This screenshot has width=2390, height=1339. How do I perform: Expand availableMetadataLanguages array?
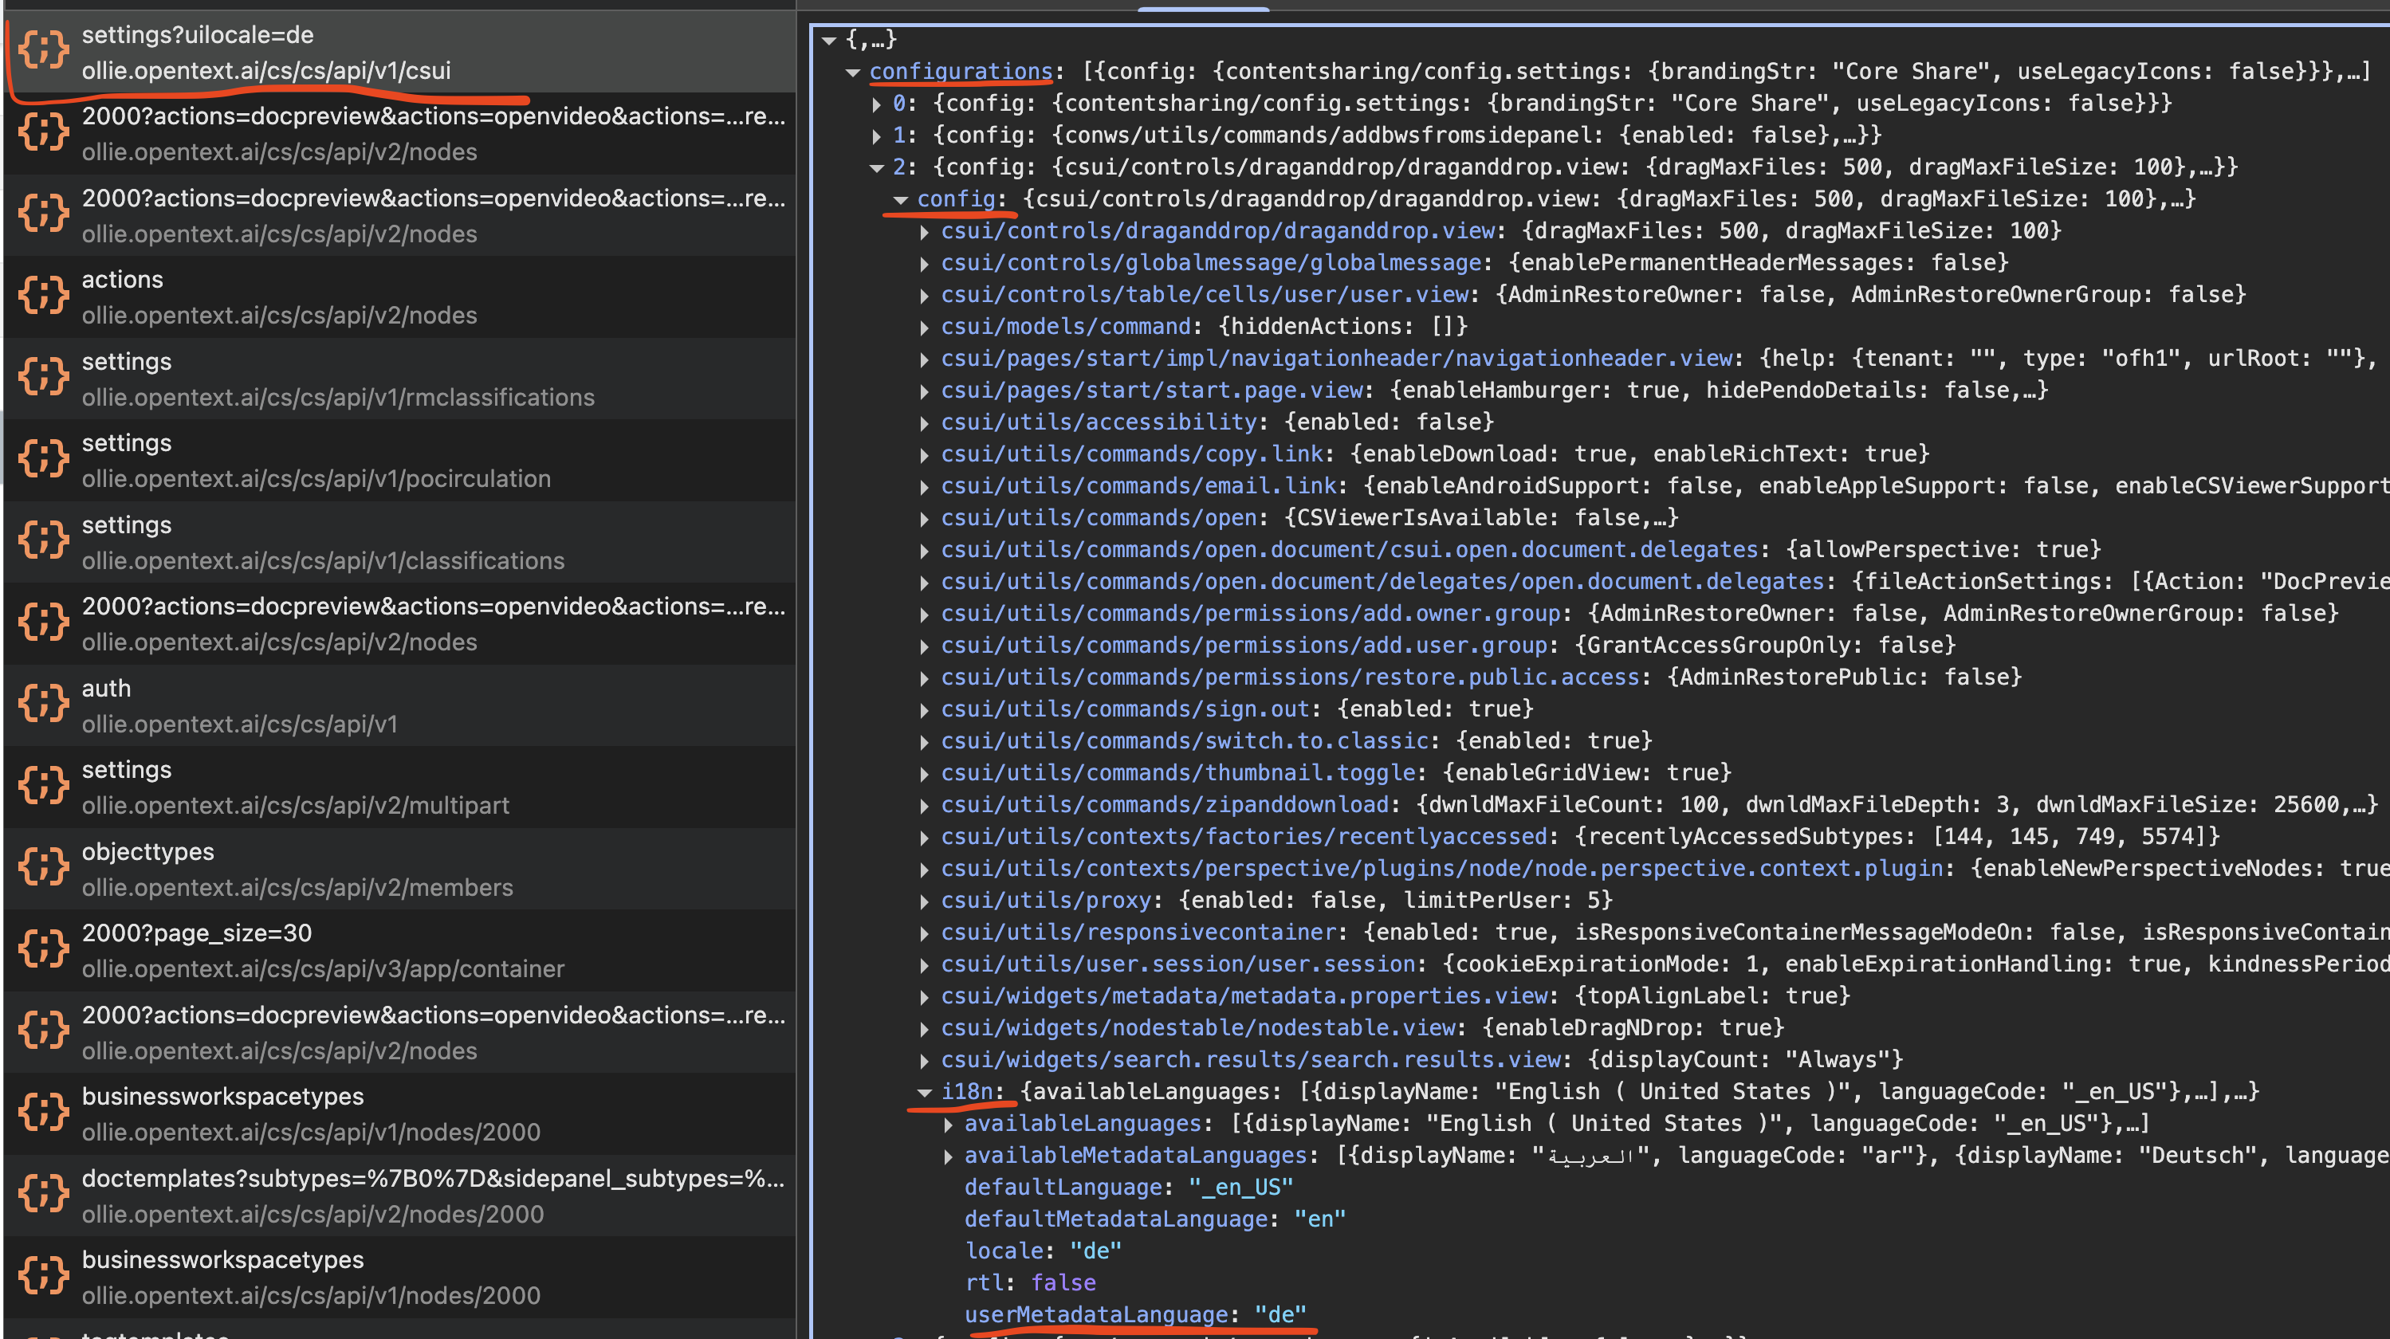coord(948,1156)
